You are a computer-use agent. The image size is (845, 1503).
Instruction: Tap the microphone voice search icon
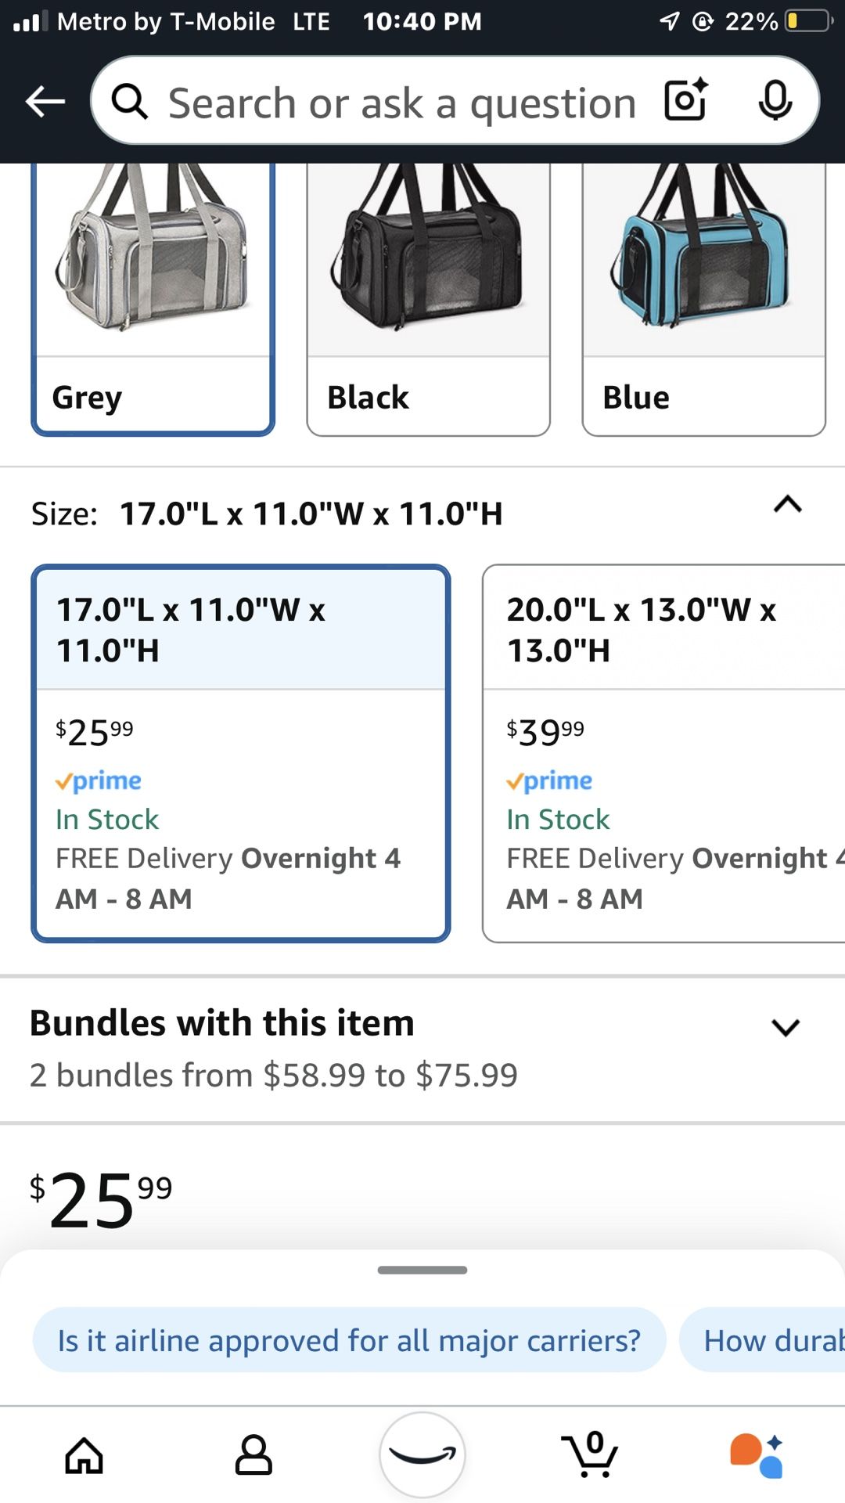tap(775, 100)
